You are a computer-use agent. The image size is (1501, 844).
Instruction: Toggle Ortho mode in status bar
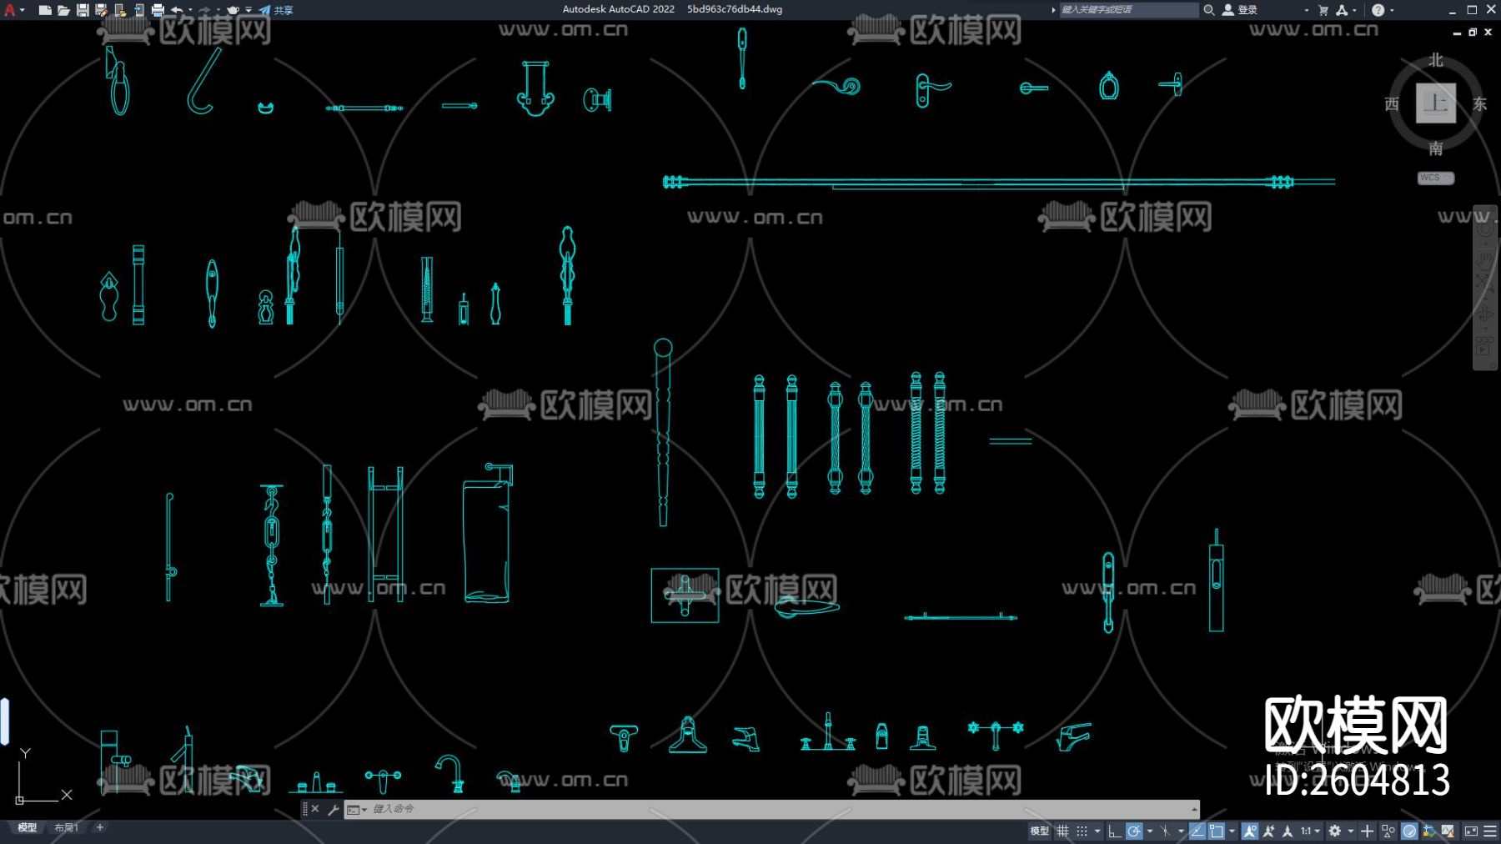pos(1114,831)
